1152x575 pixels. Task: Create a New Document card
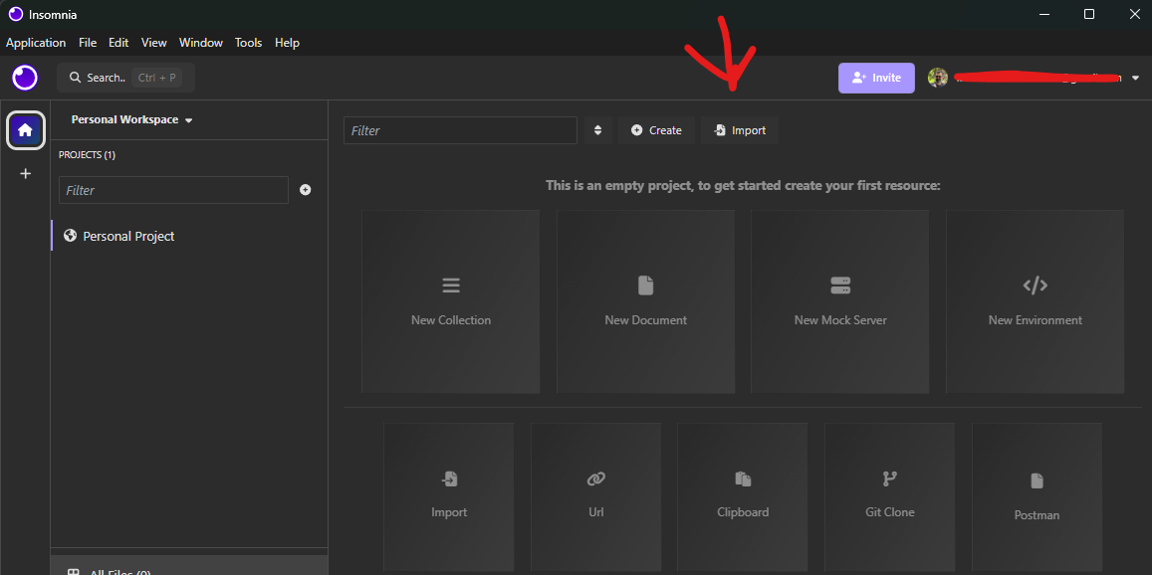[x=646, y=301]
